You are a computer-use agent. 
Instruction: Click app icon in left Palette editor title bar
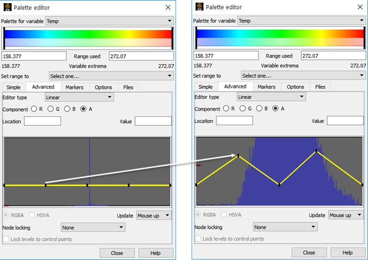click(7, 7)
